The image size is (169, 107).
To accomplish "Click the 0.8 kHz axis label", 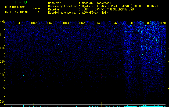I will (2, 75).
